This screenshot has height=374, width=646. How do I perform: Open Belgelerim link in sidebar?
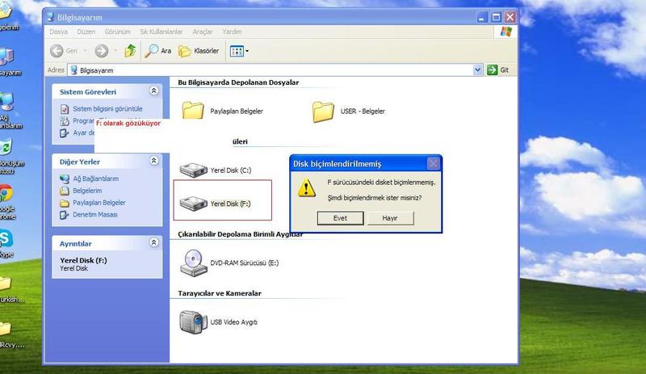[87, 191]
